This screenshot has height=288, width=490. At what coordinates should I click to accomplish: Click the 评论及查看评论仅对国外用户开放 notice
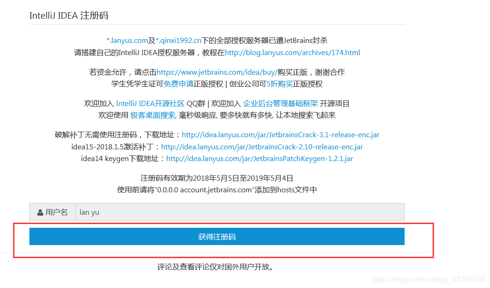[216, 267]
